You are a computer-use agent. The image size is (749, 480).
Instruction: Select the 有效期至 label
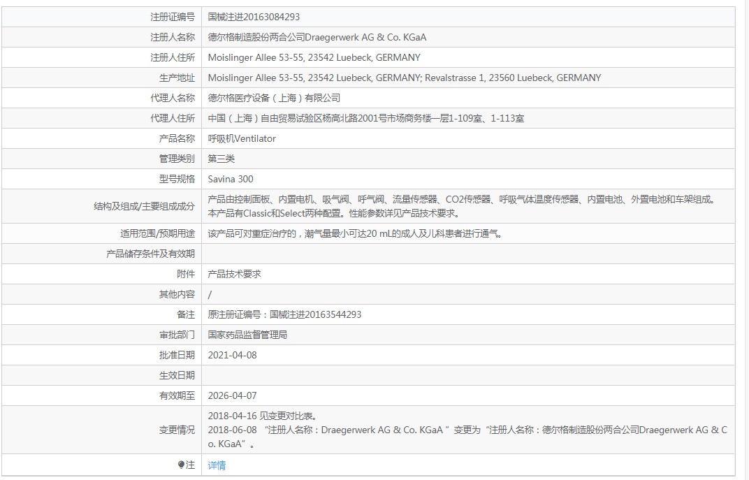(x=177, y=395)
